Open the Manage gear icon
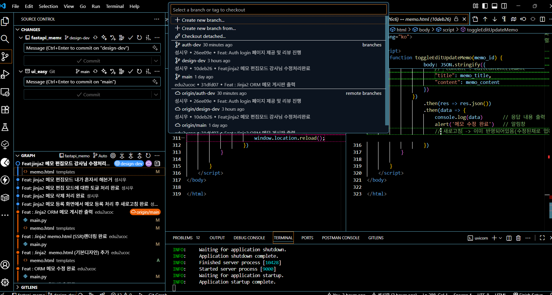Image resolution: width=552 pixels, height=295 pixels. (5, 282)
